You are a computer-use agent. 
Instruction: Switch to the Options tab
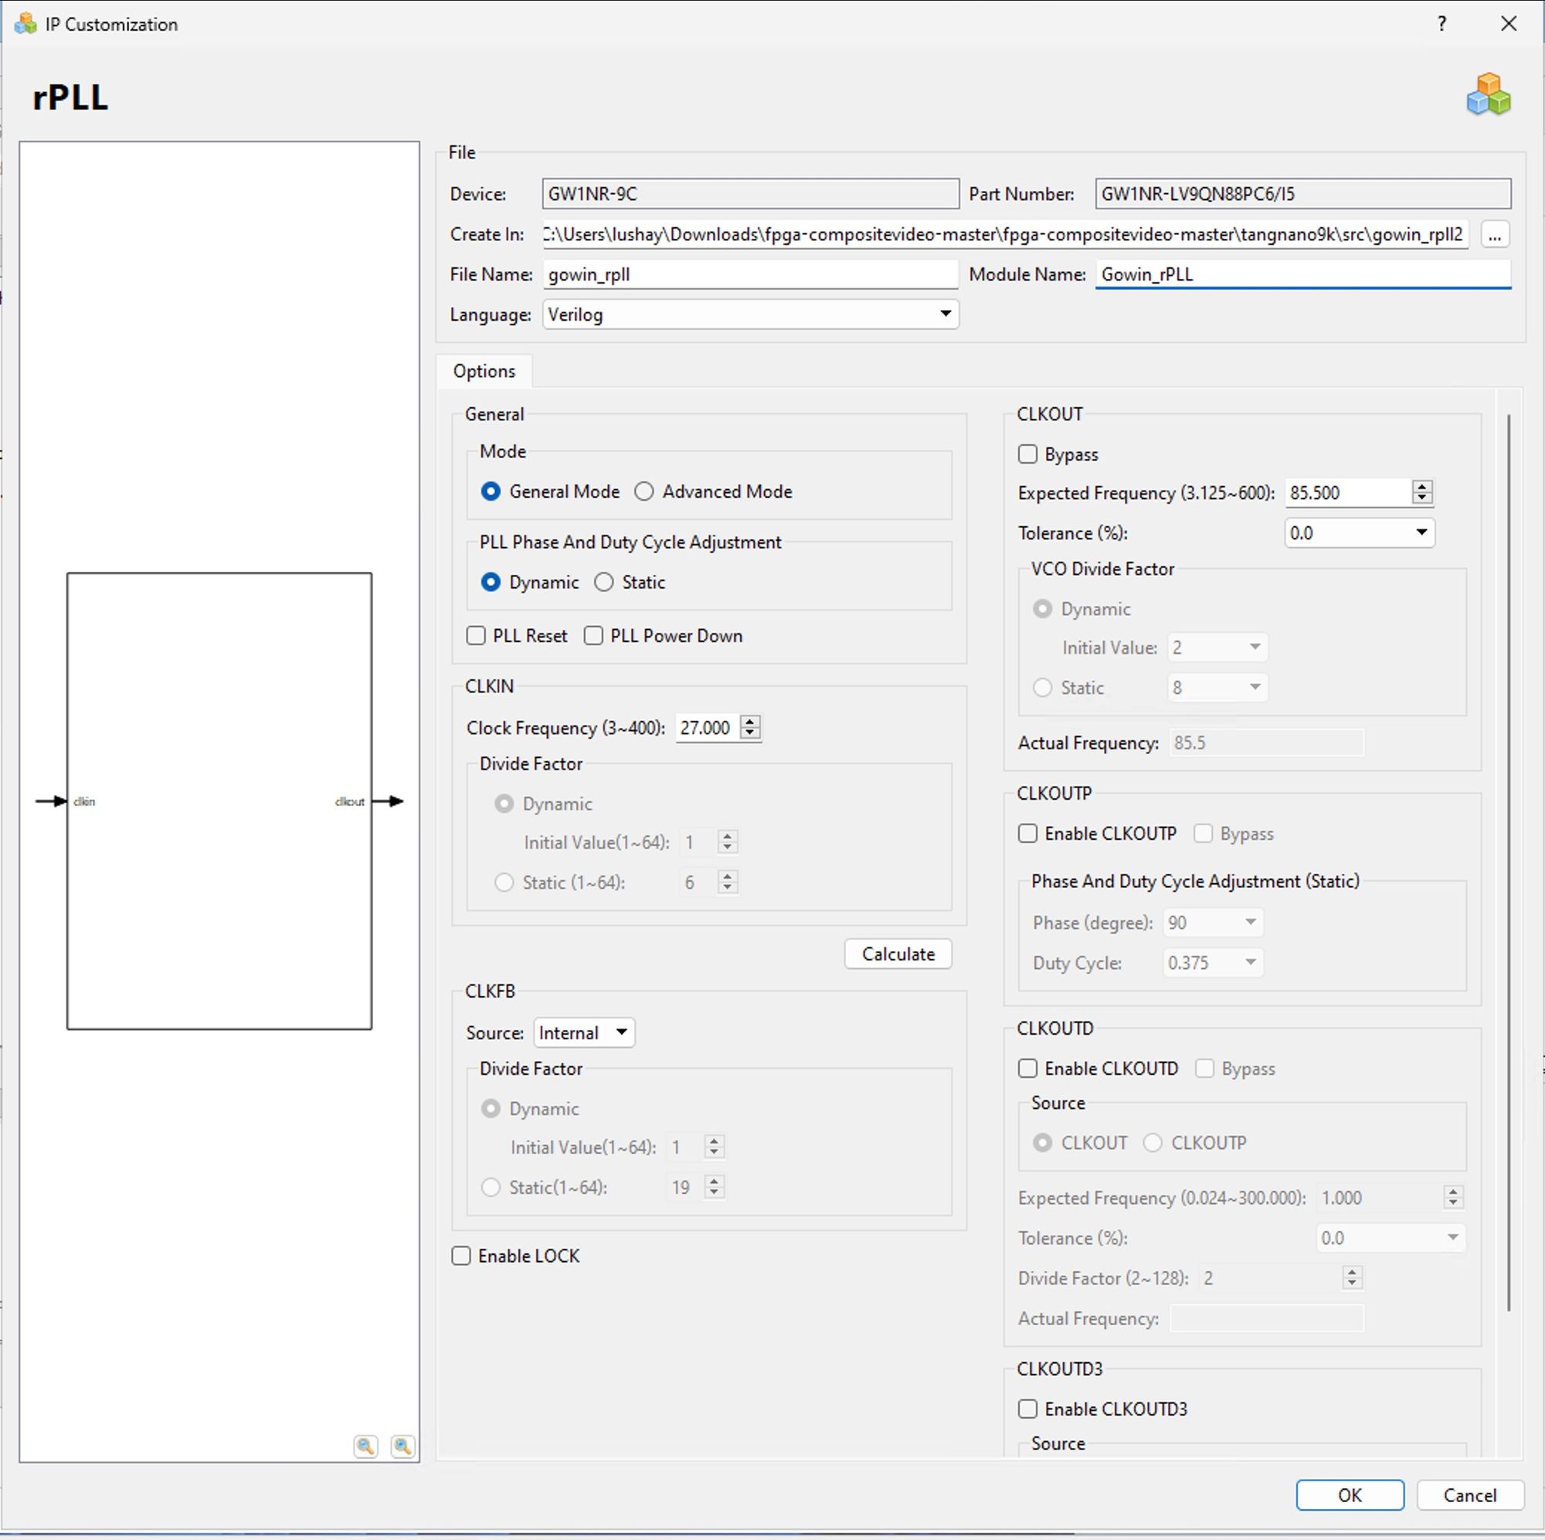coord(484,371)
